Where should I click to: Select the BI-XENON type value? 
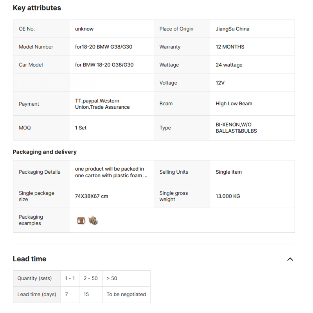pos(236,128)
